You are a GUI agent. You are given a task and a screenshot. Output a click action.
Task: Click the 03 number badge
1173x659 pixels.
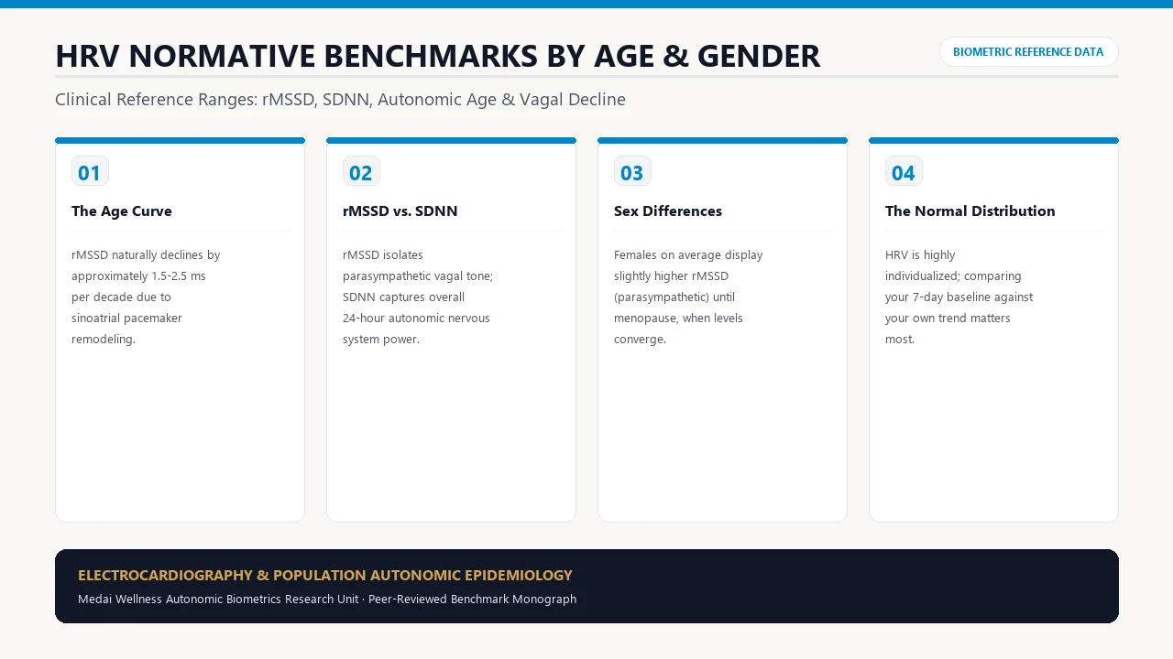pos(632,172)
